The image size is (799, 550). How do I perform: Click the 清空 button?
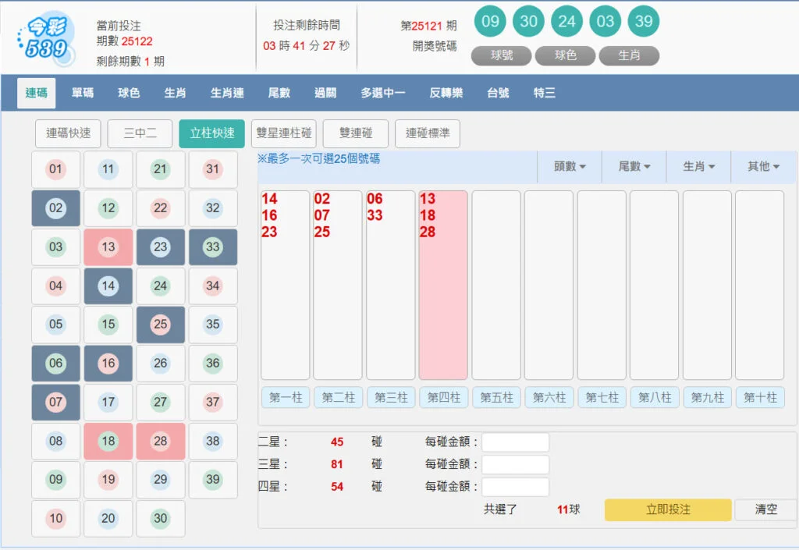[x=765, y=509]
